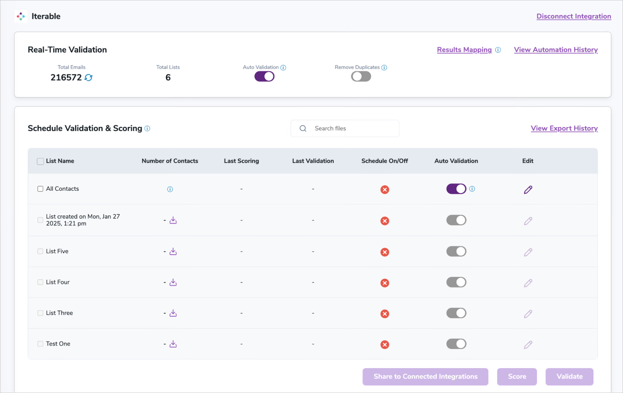Image resolution: width=623 pixels, height=393 pixels.
Task: Turn off All Contacts auto validation toggle
Action: point(456,189)
